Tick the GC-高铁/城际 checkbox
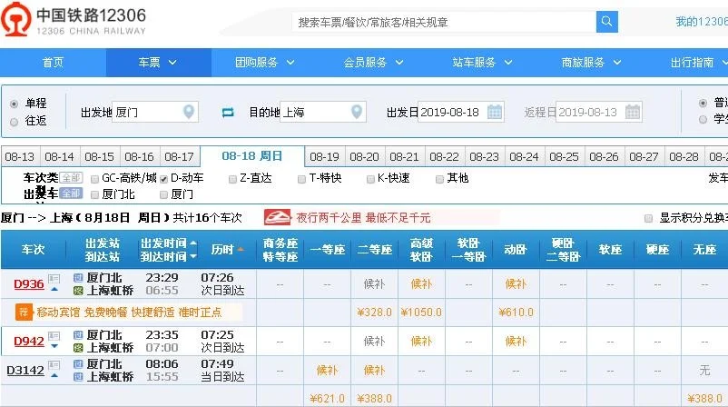The image size is (728, 407). [94, 179]
